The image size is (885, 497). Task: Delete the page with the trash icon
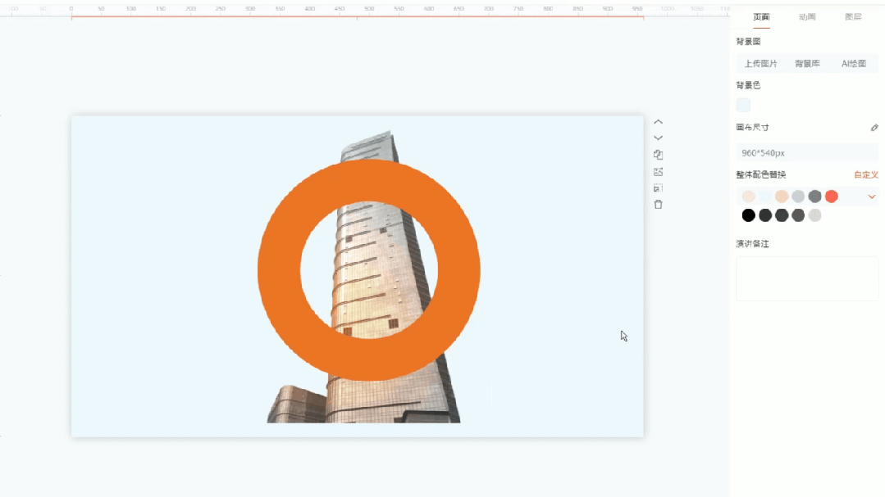point(658,205)
